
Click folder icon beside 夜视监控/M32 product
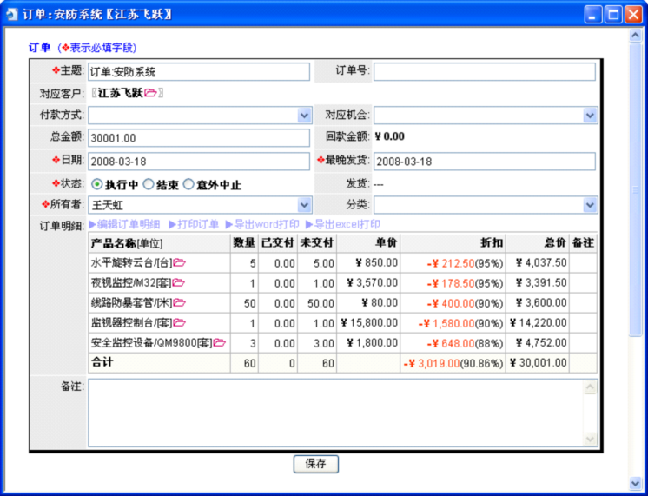tap(178, 282)
